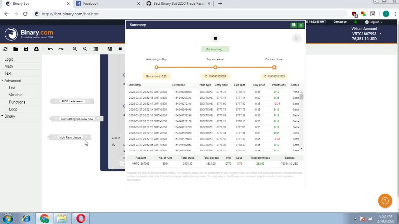Select the Logic category in the toolbox
Screen dimensions: 399x224
click(x=9, y=59)
